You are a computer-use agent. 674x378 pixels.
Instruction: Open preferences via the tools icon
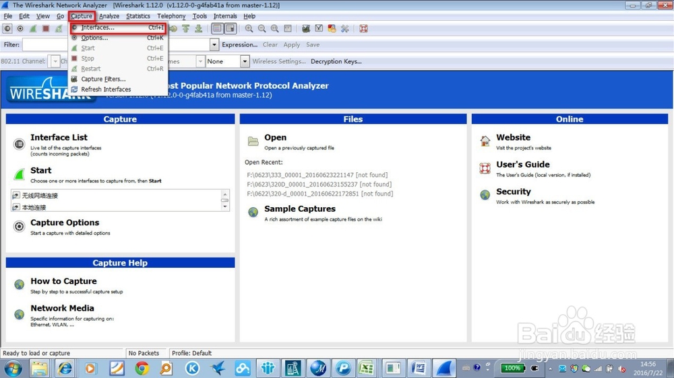click(344, 29)
